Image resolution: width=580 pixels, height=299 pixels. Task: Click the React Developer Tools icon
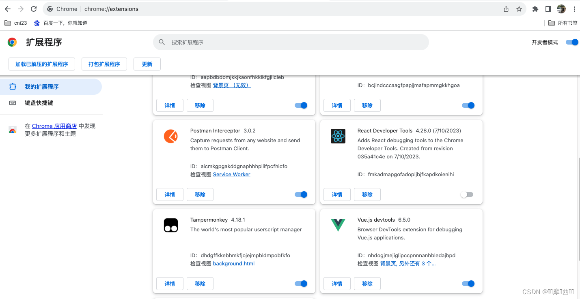338,136
